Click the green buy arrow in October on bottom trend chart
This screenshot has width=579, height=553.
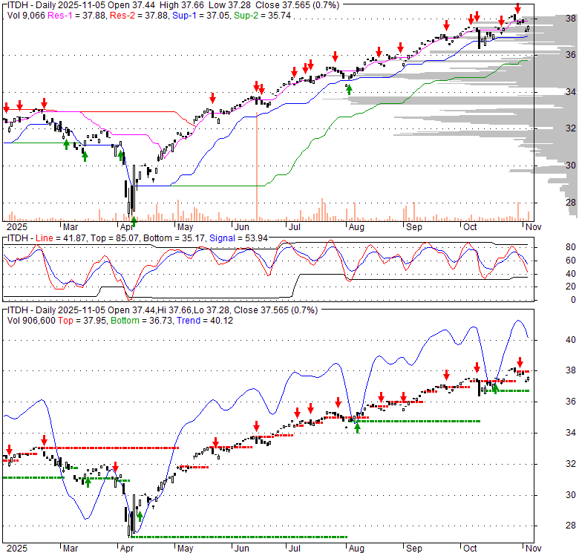pyautogui.click(x=496, y=389)
